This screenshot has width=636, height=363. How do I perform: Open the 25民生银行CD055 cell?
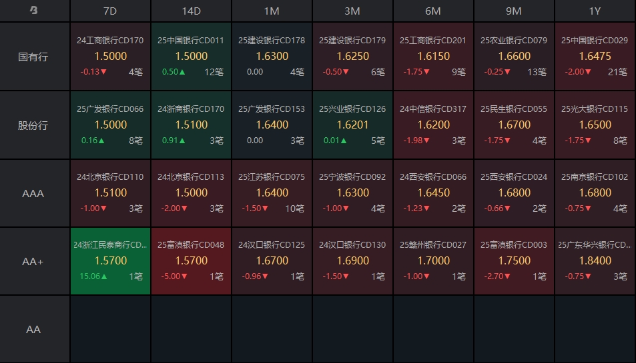coord(514,125)
